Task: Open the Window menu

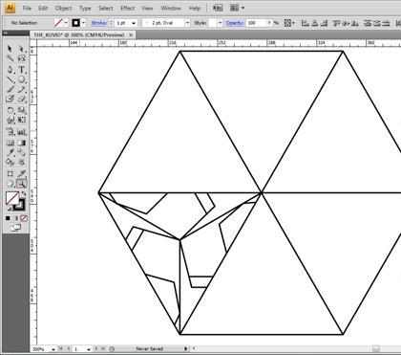Action: (171, 8)
